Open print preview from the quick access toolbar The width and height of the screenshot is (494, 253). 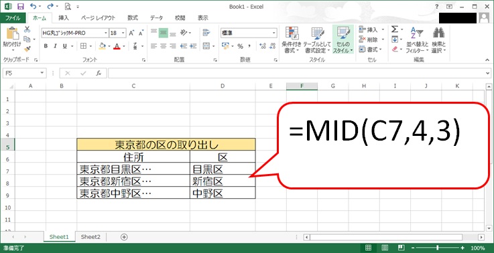pos(68,6)
